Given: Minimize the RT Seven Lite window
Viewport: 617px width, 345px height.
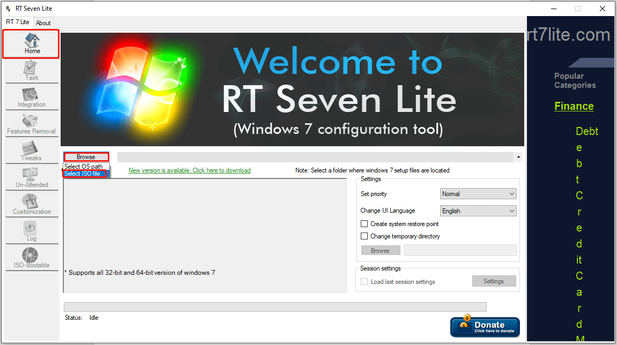Looking at the screenshot, I should (554, 9).
